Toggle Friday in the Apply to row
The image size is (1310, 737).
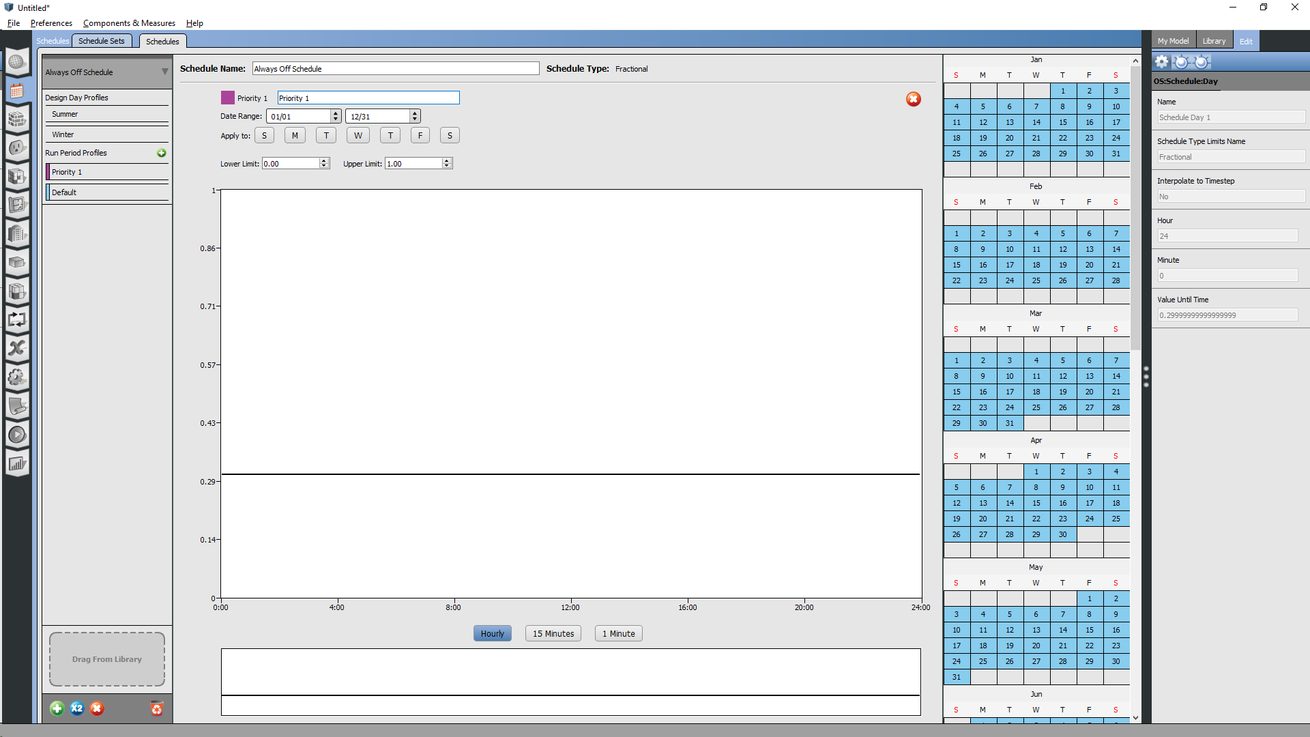[420, 135]
